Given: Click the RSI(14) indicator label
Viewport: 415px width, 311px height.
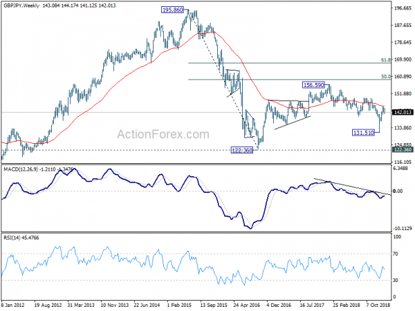Looking at the screenshot, I should [x=11, y=238].
